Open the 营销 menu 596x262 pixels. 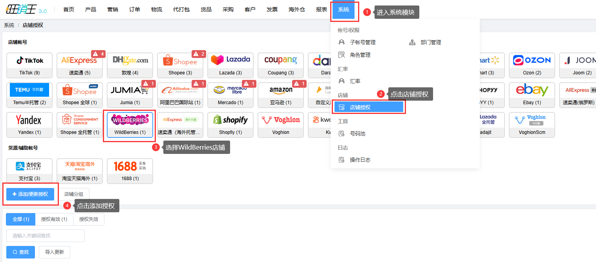click(x=113, y=9)
